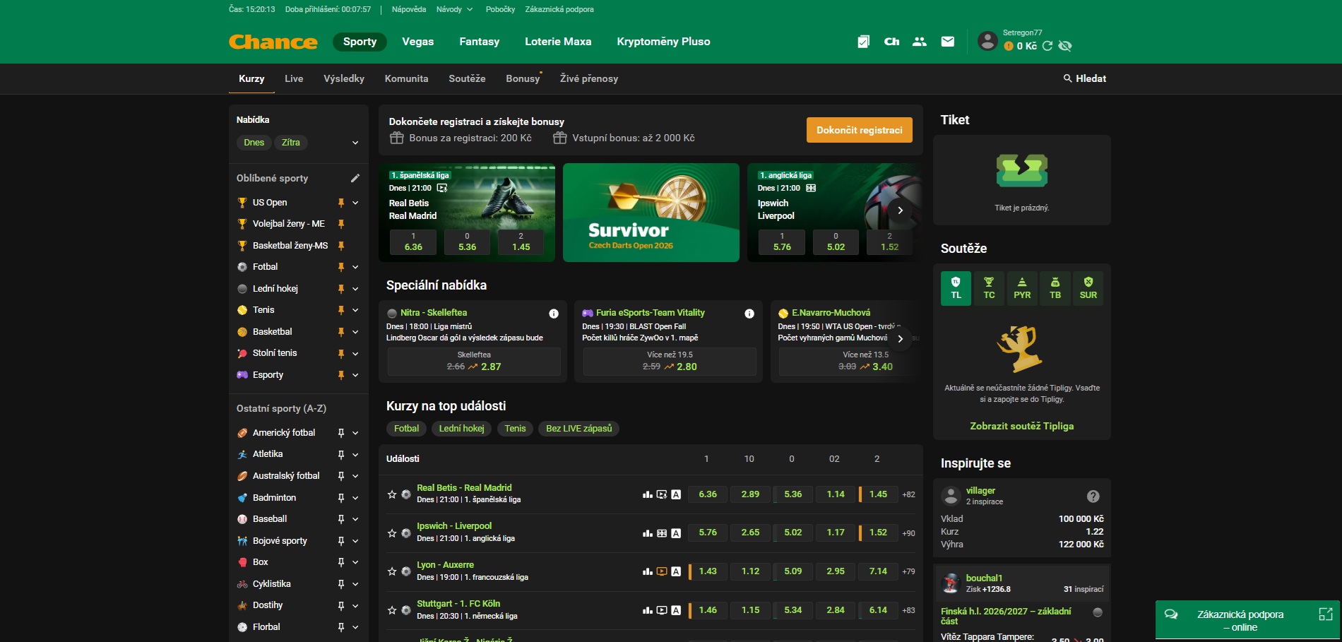Hide the balance with the eye icon
The width and height of the screenshot is (1342, 642).
tap(1065, 46)
